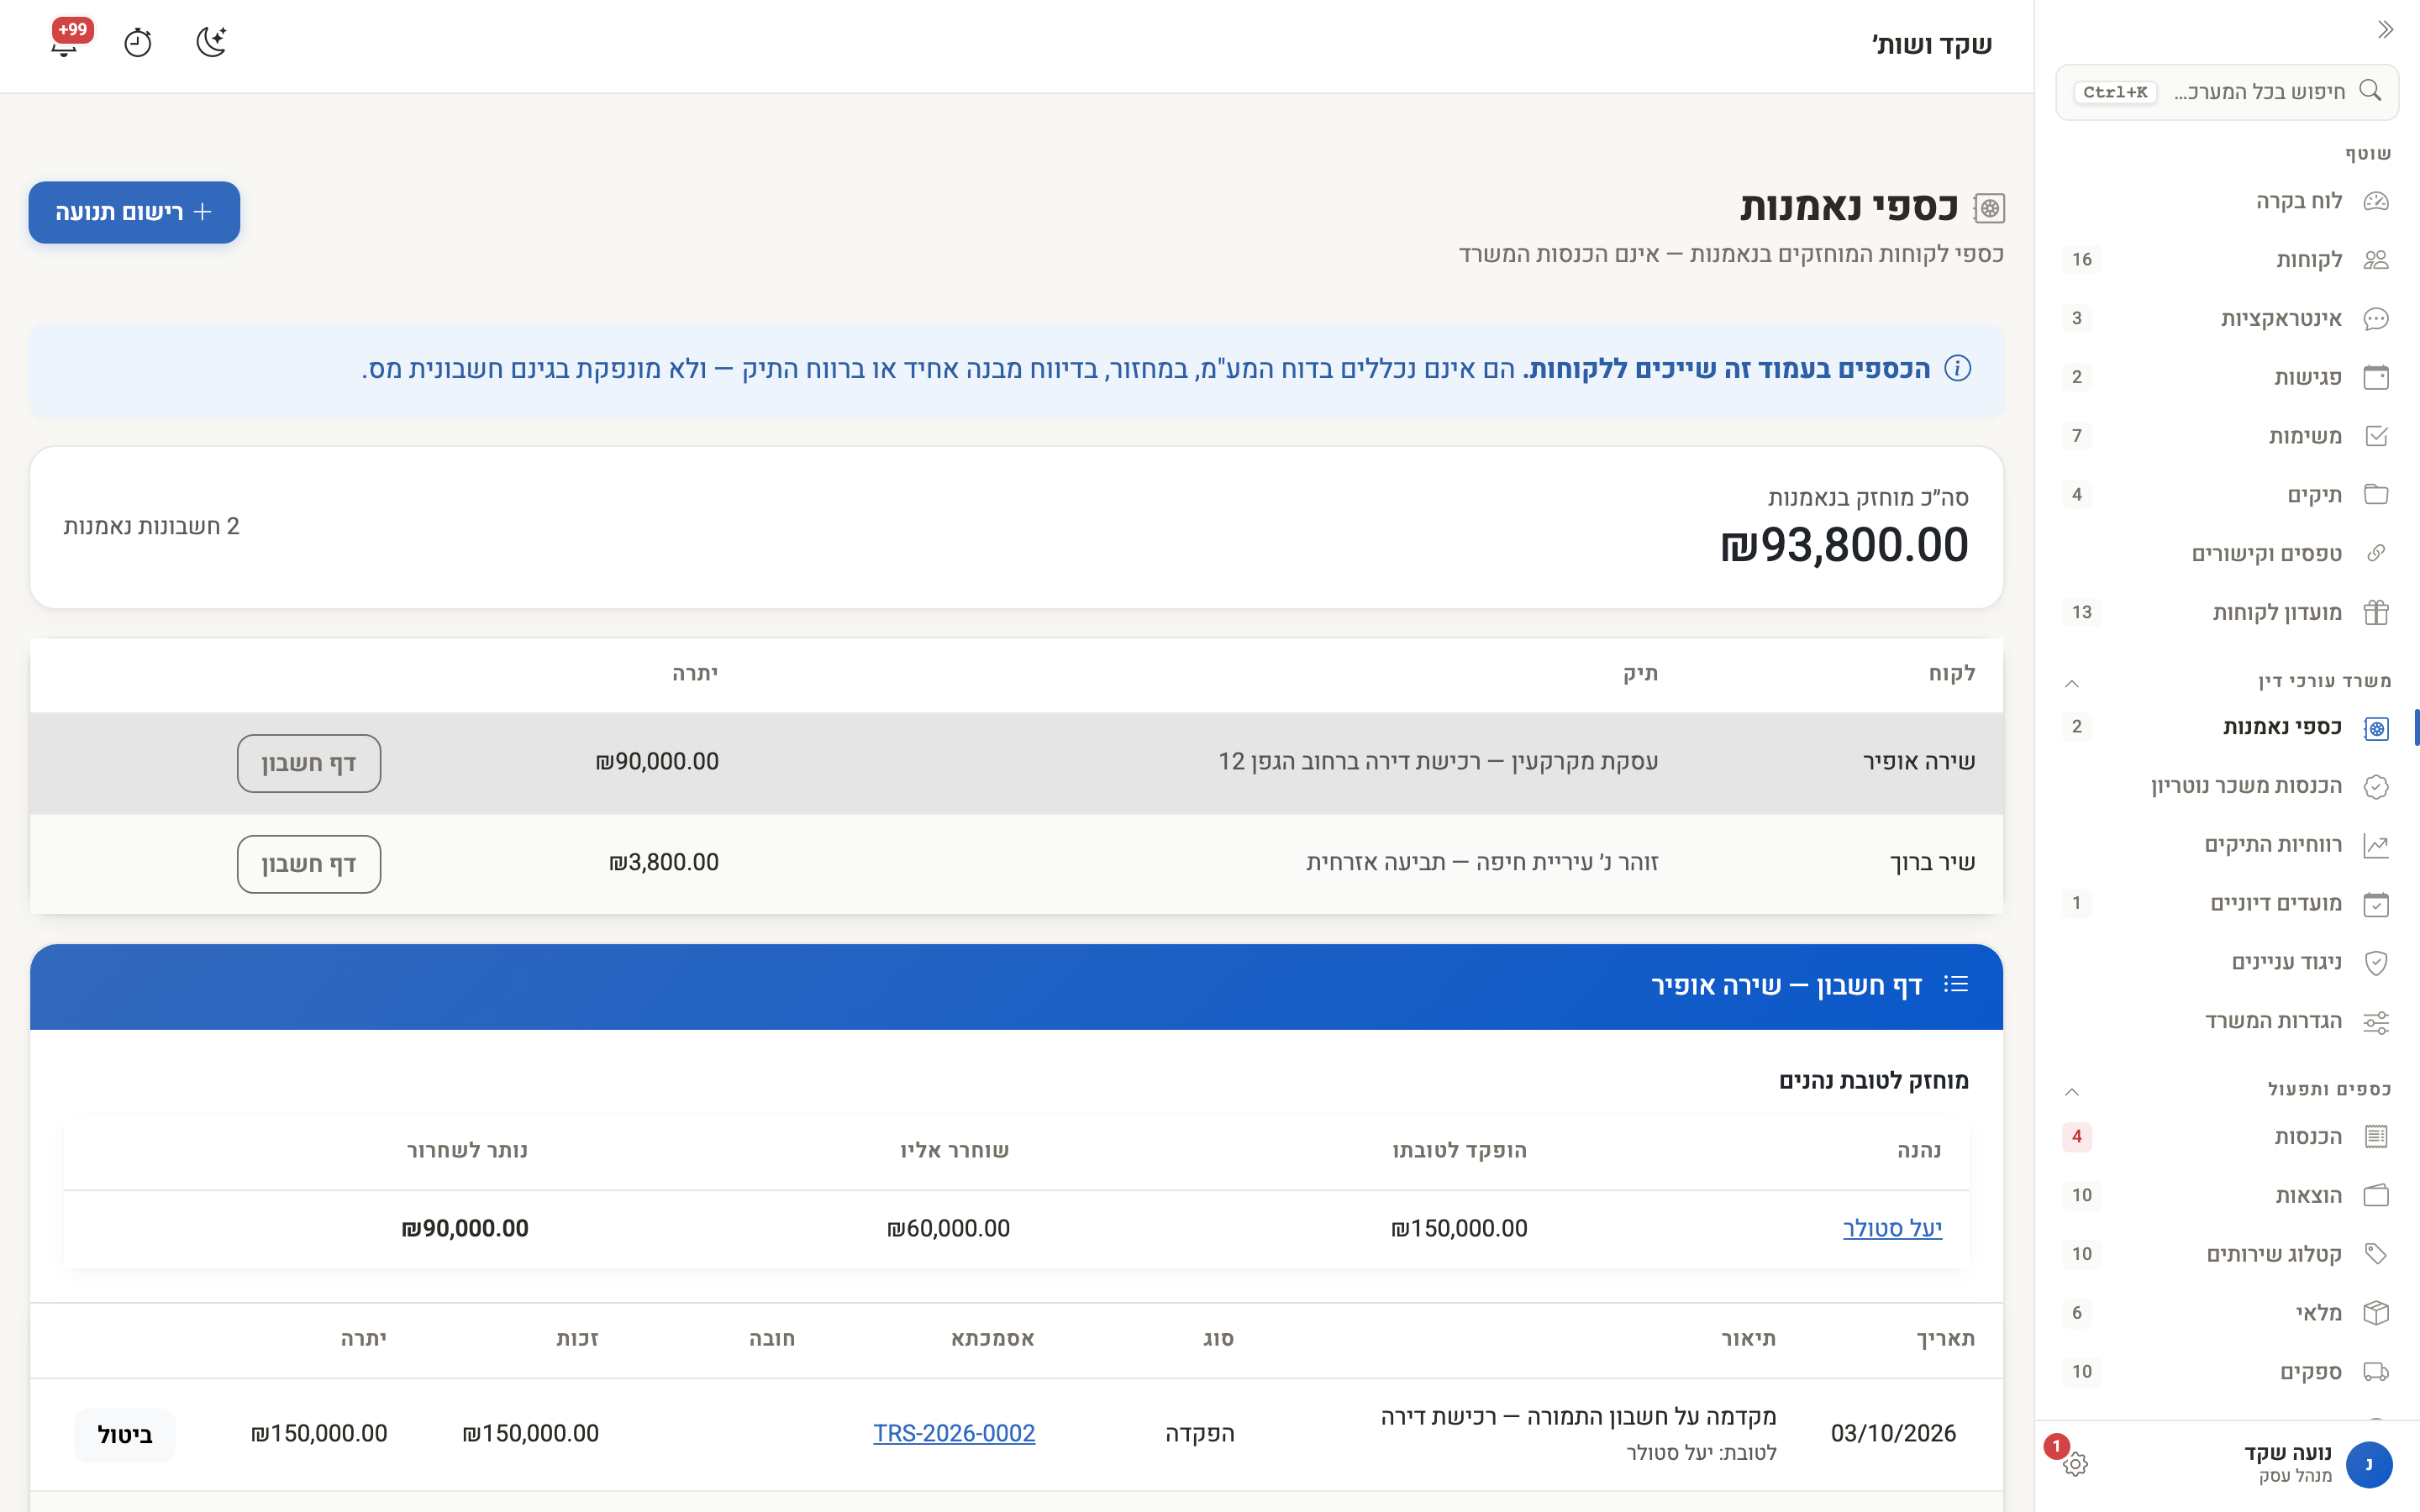
Task: Open משימות checkbox icon in sidebar
Action: [2376, 436]
